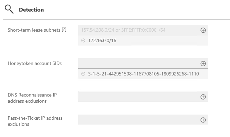
Task: Select the S-1-5-21-442951508 SID text
Action: [143, 74]
